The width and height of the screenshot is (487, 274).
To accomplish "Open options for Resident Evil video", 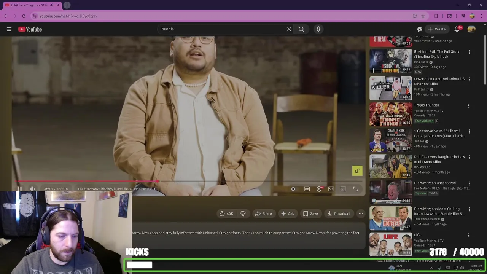I will pyautogui.click(x=469, y=52).
